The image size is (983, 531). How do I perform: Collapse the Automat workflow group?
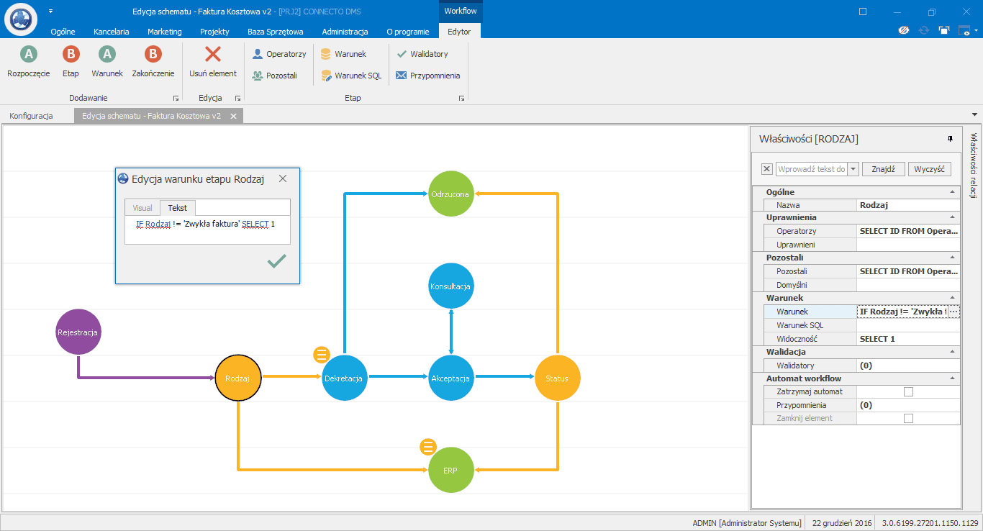tap(953, 378)
